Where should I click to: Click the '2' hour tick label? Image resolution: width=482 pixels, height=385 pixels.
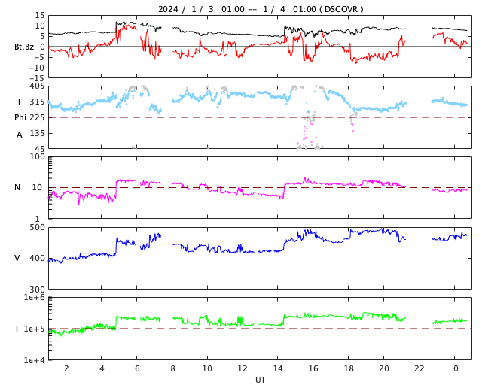pos(66,368)
